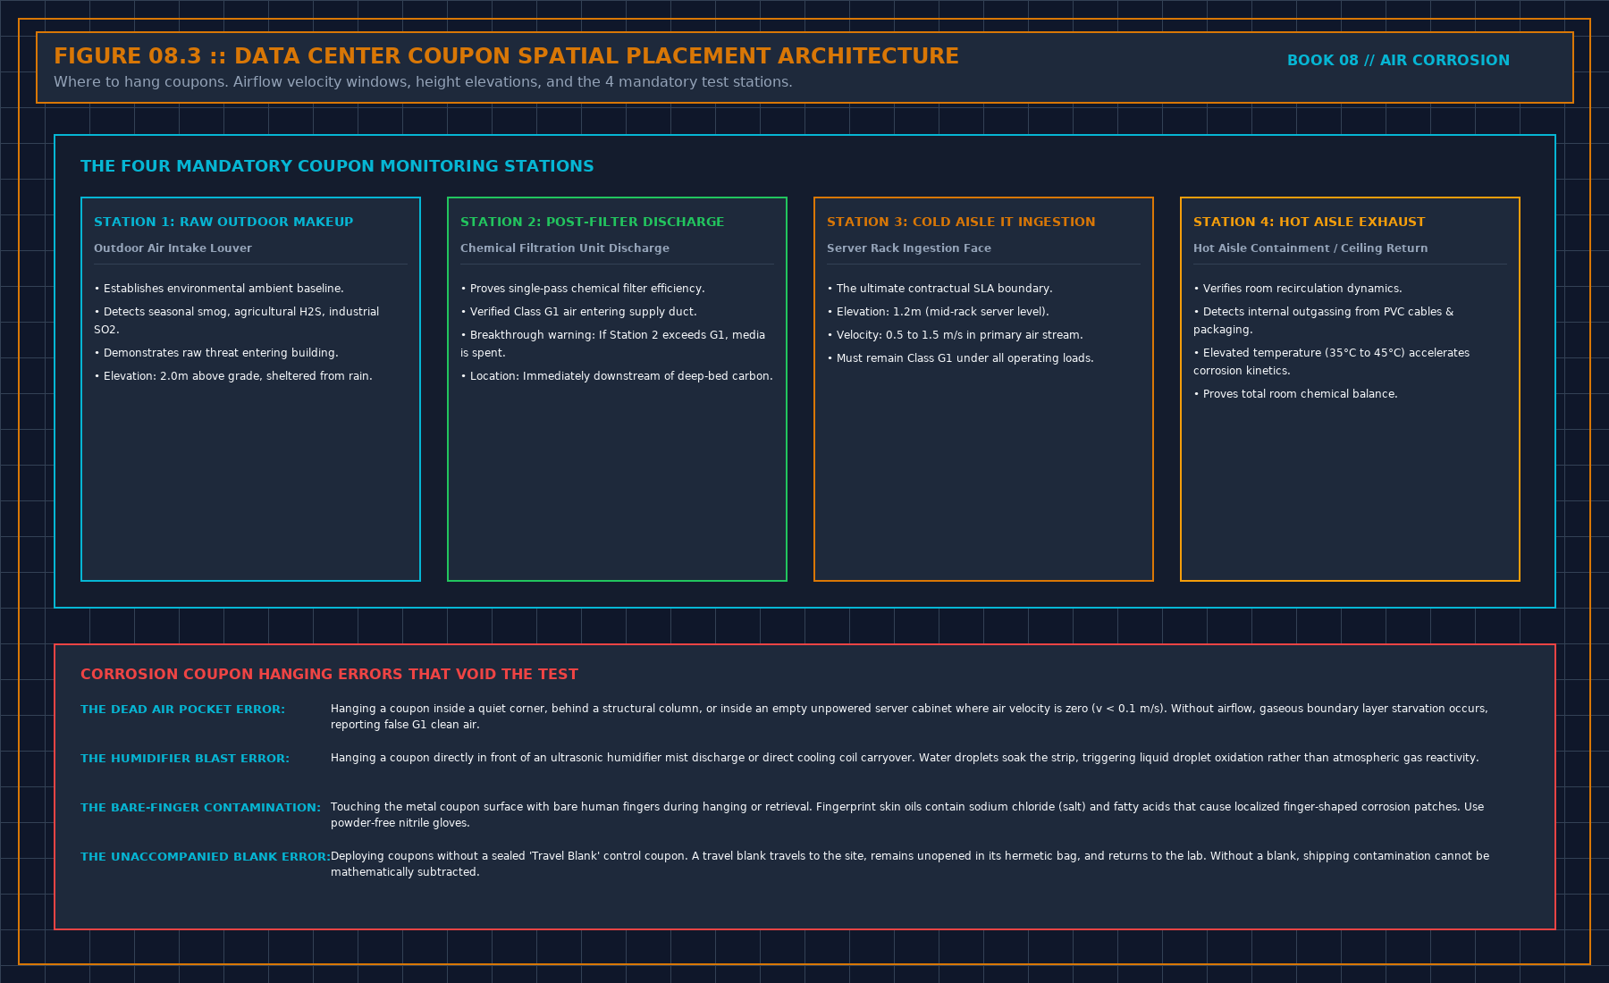This screenshot has width=1609, height=983.
Task: Select 'STATION 3: COLD AISLE IT INGESTION' heading
Action: coord(961,222)
